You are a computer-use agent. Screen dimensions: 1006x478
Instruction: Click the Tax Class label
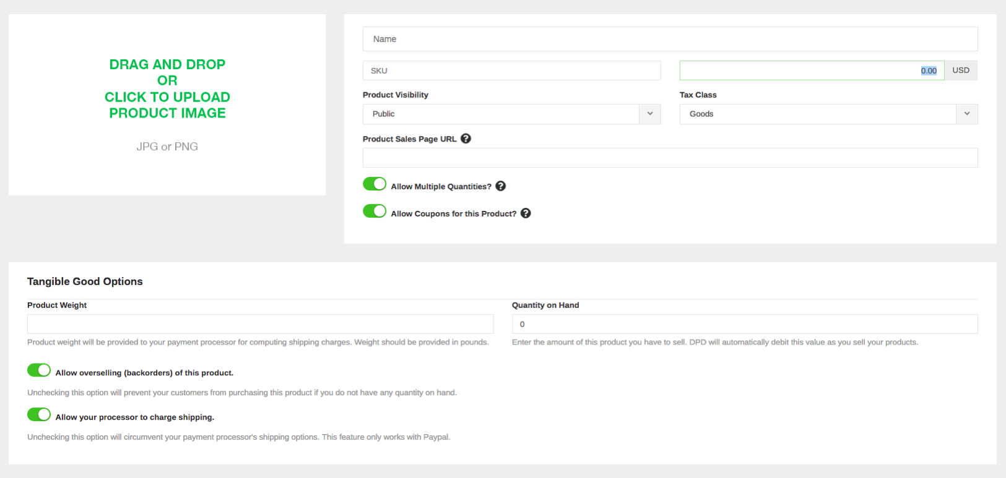tap(698, 95)
